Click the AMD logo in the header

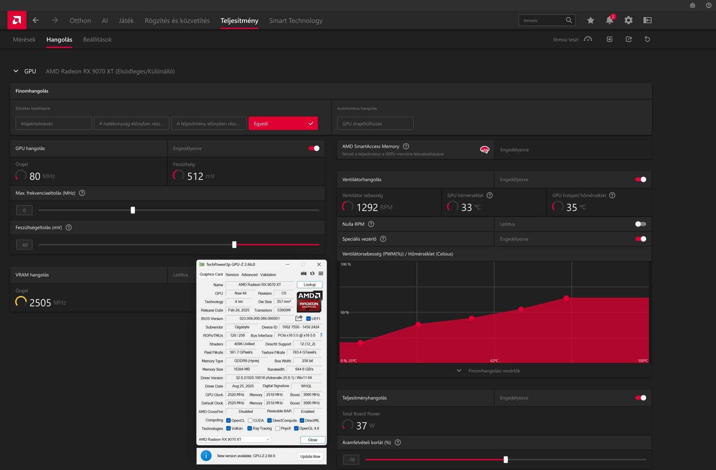point(17,20)
